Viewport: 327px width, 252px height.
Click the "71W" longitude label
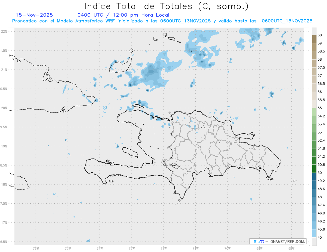click(x=195, y=248)
